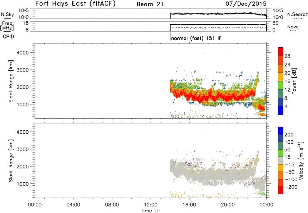Click 'Slant Range [km]' label of velocity panel
Screen dimensions: 308x213
click(x=11, y=161)
